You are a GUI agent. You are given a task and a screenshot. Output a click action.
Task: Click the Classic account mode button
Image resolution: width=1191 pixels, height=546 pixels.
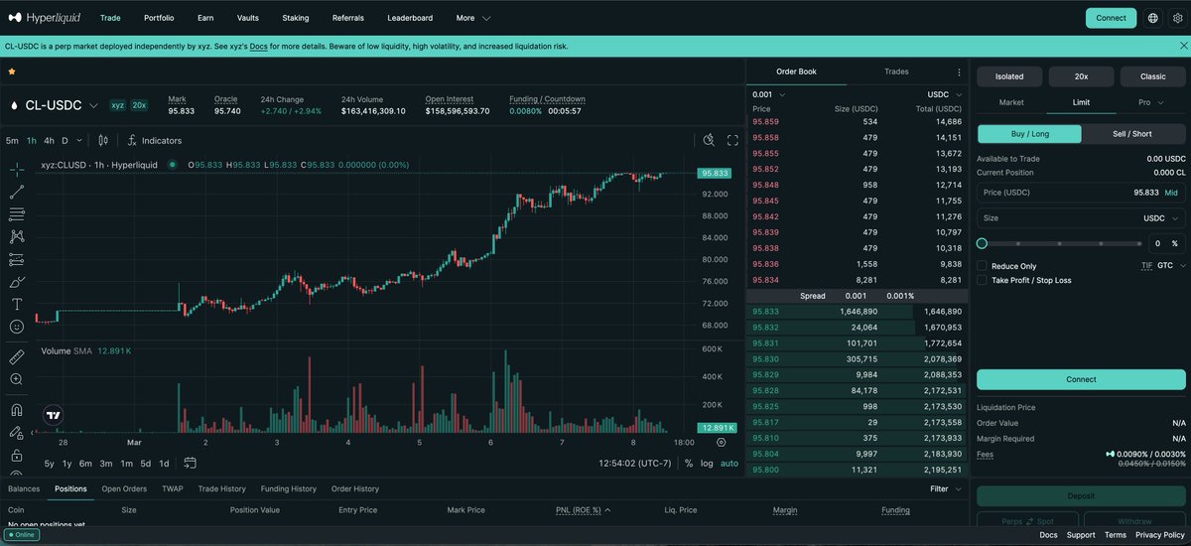click(x=1152, y=75)
